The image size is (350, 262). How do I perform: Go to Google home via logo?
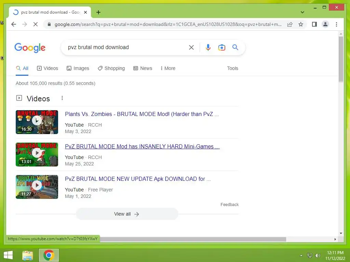(30, 48)
